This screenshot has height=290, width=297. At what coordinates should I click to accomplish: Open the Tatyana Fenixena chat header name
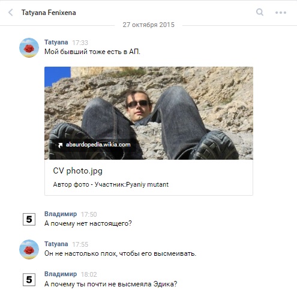click(49, 13)
